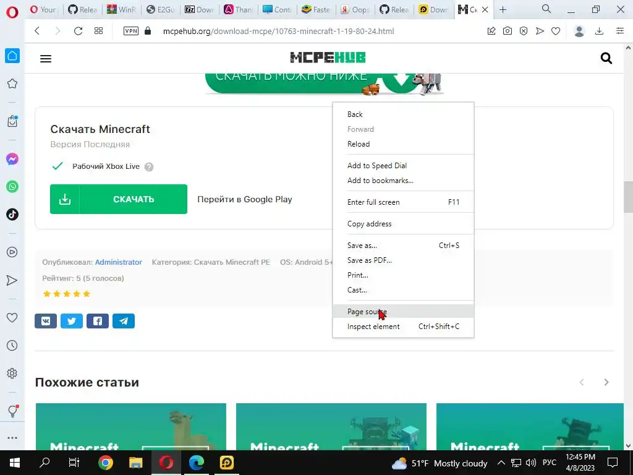Share via Facebook button

(x=98, y=321)
